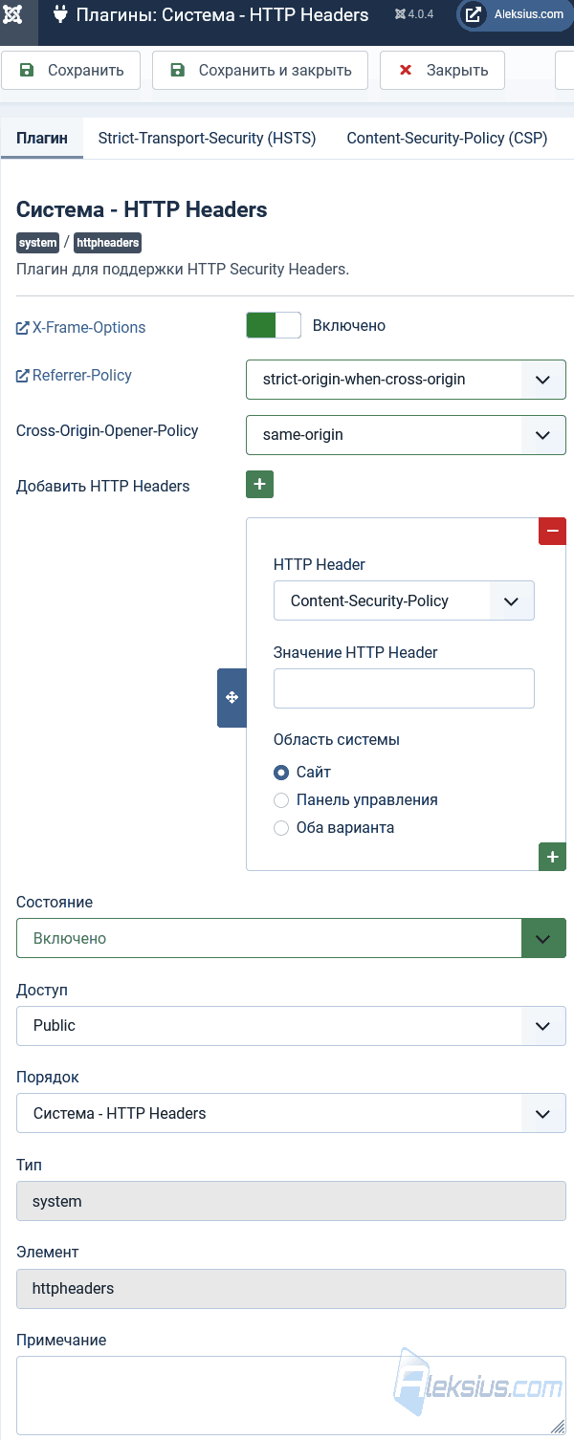
Task: Click the Включено label beside the switch
Action: tap(349, 326)
